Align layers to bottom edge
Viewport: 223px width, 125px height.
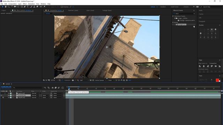tap(220, 66)
